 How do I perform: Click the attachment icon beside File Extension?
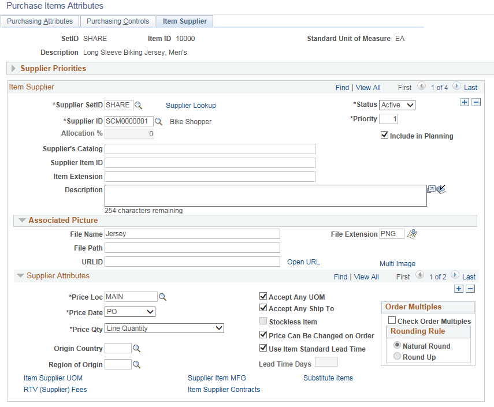point(411,233)
